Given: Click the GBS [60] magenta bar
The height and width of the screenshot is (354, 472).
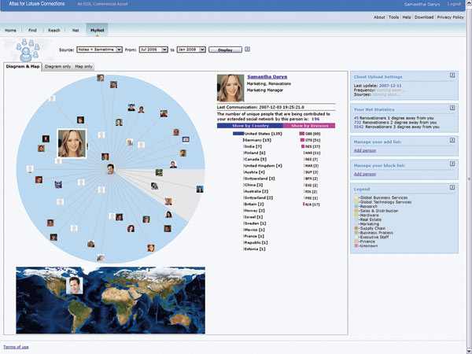Looking at the screenshot, I should tap(301, 134).
